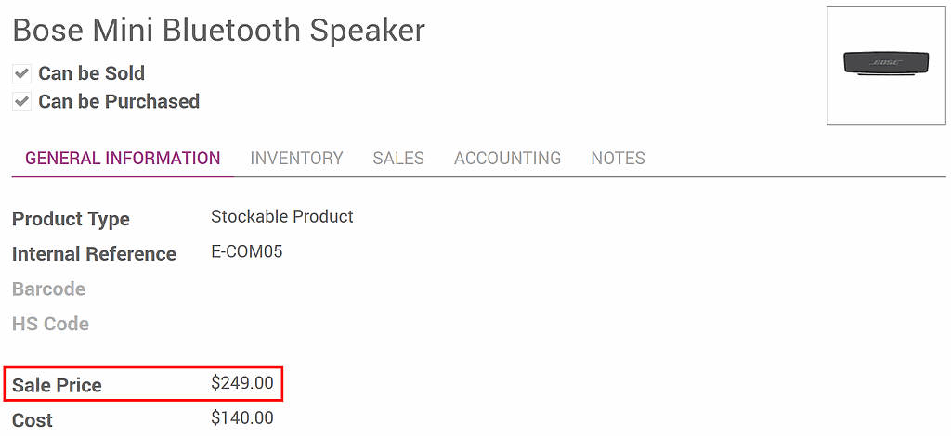The image size is (951, 436).
Task: Select the Sales tab
Action: coord(398,159)
